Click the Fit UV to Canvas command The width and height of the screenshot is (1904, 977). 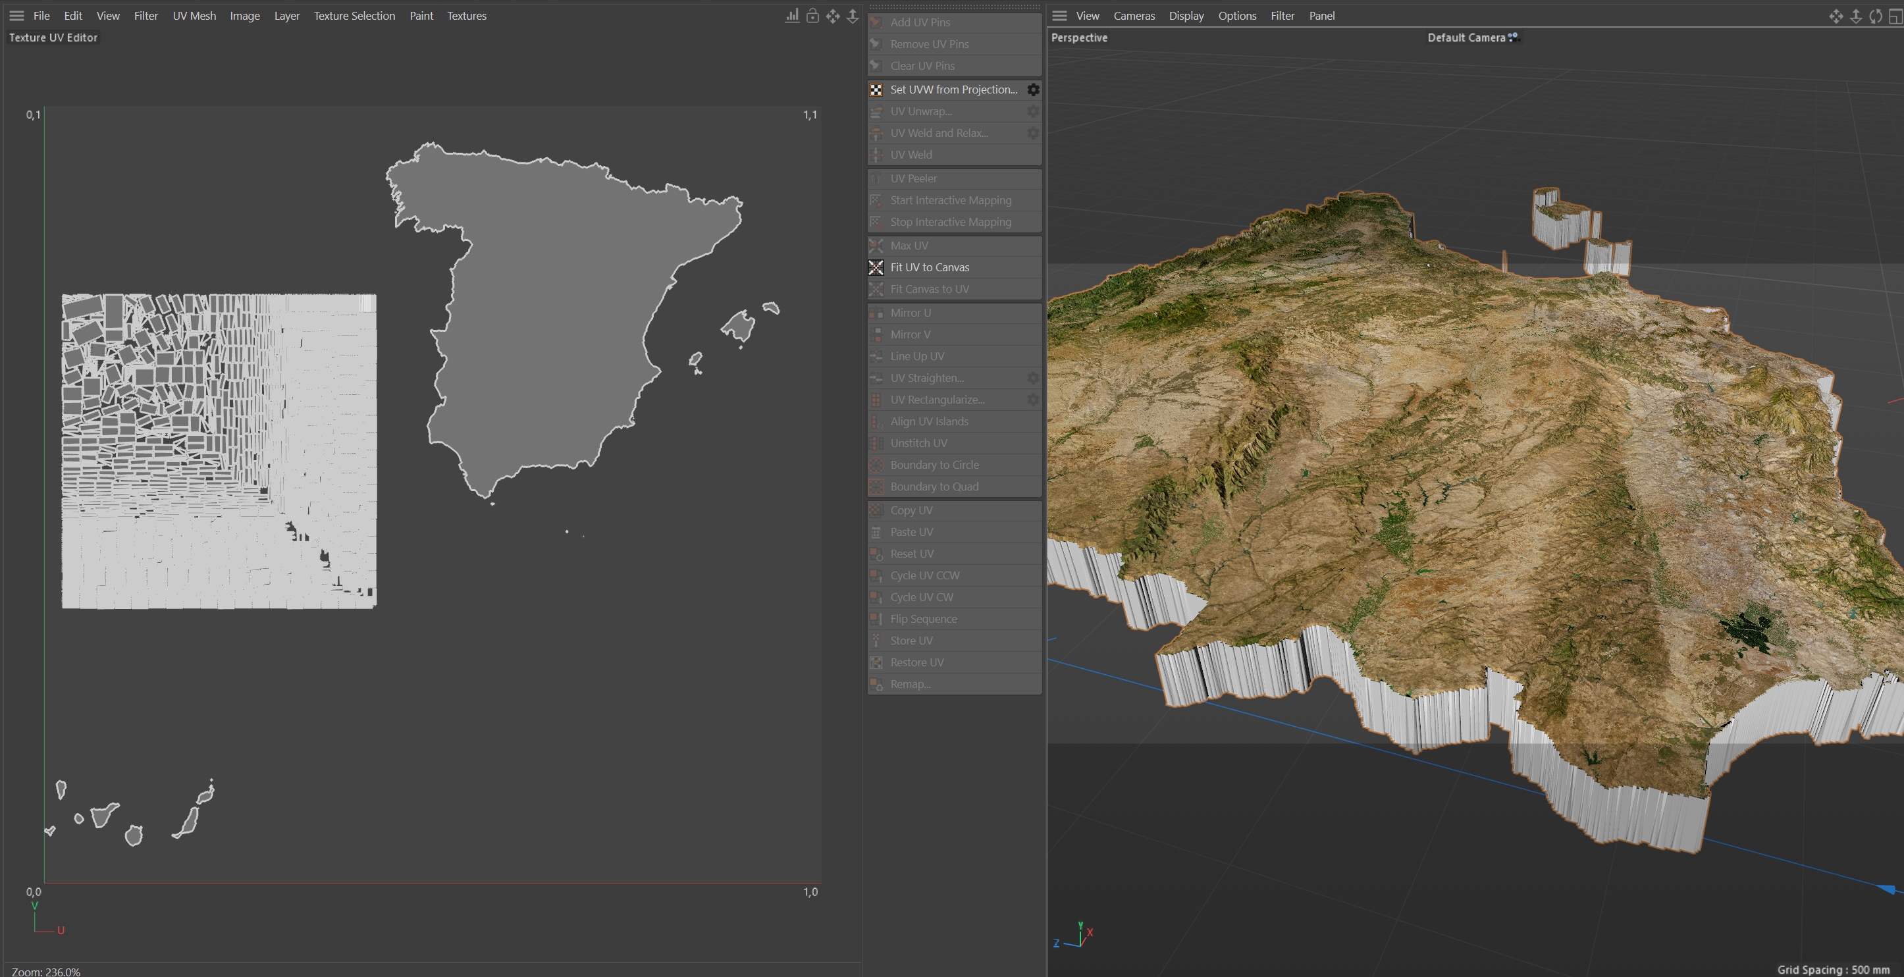tap(929, 267)
